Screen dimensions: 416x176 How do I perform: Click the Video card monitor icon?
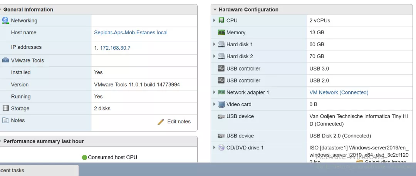tap(221, 104)
